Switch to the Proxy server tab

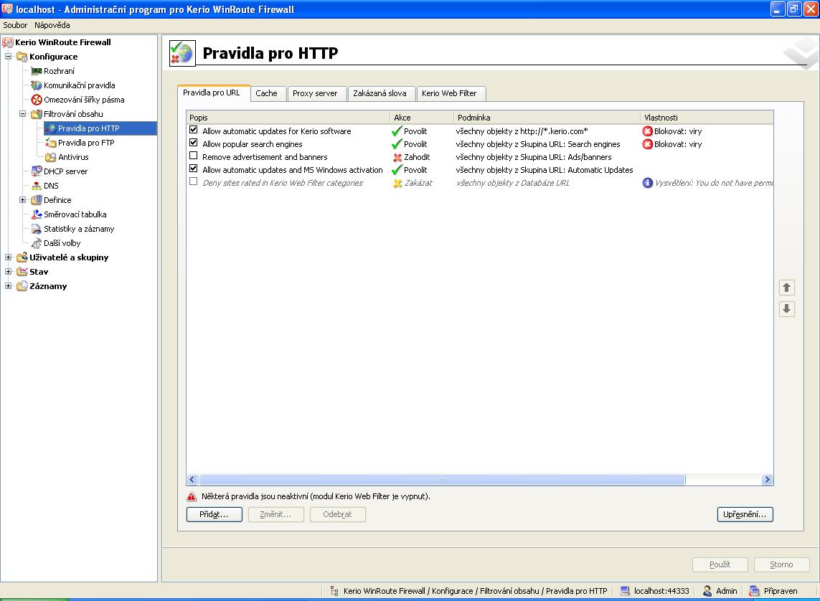(316, 93)
